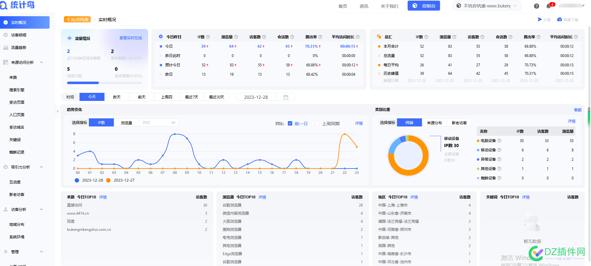Toggle the 2023-12-28 legend series

89,180
